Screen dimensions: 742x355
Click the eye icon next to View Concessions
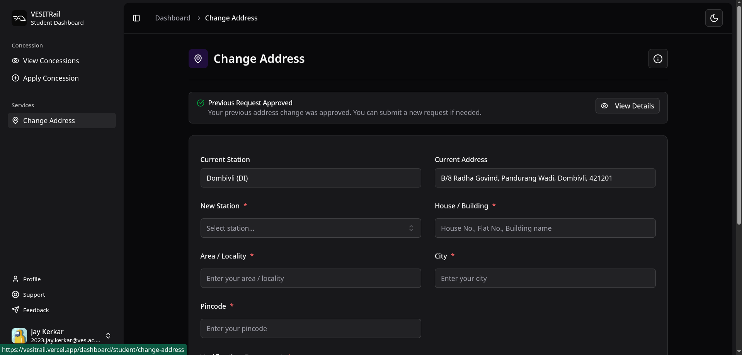[x=15, y=61]
